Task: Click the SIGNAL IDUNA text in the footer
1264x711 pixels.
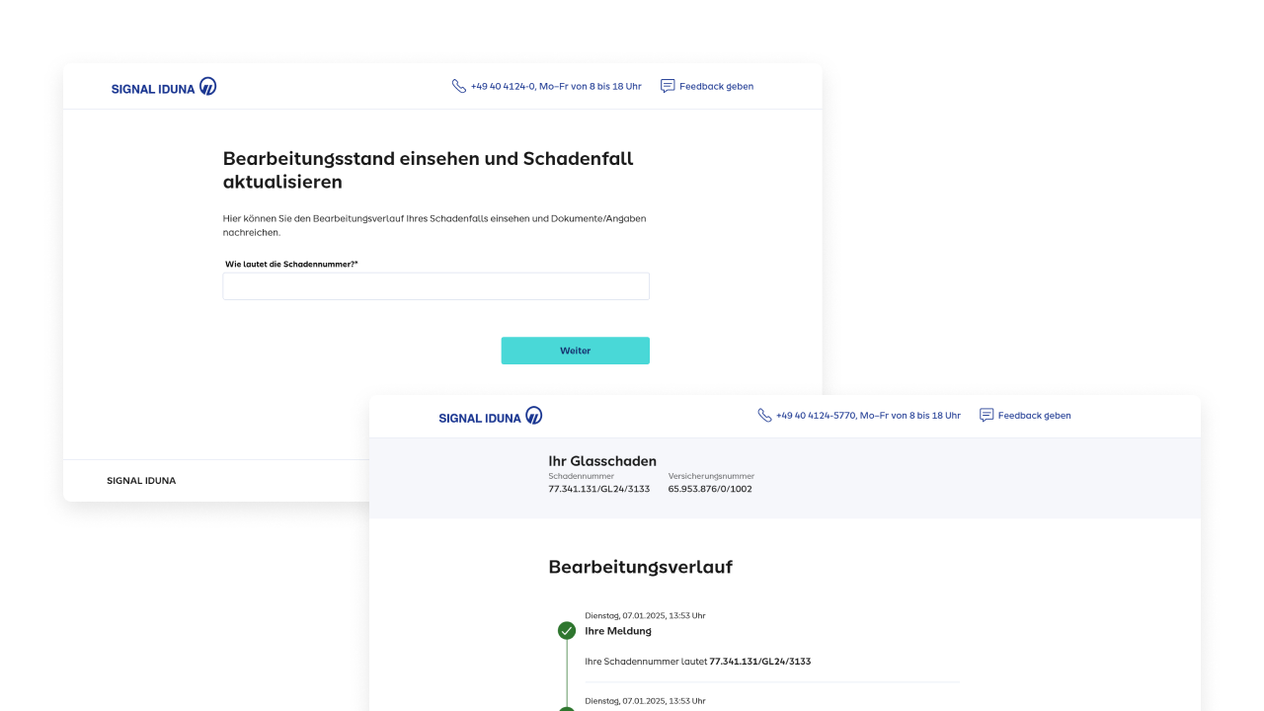Action: [x=141, y=481]
